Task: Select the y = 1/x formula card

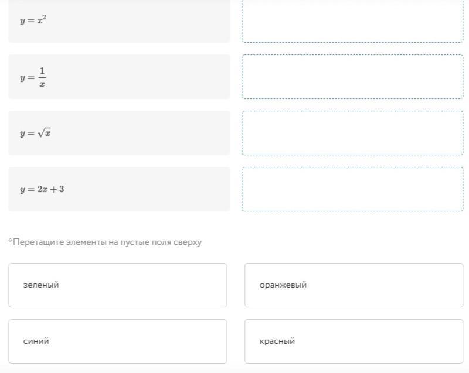Action: pyautogui.click(x=119, y=77)
